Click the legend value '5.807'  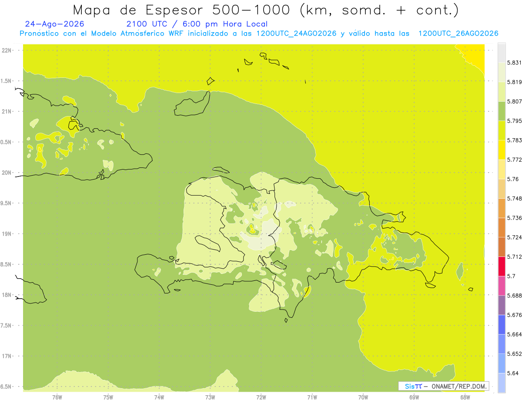514,101
